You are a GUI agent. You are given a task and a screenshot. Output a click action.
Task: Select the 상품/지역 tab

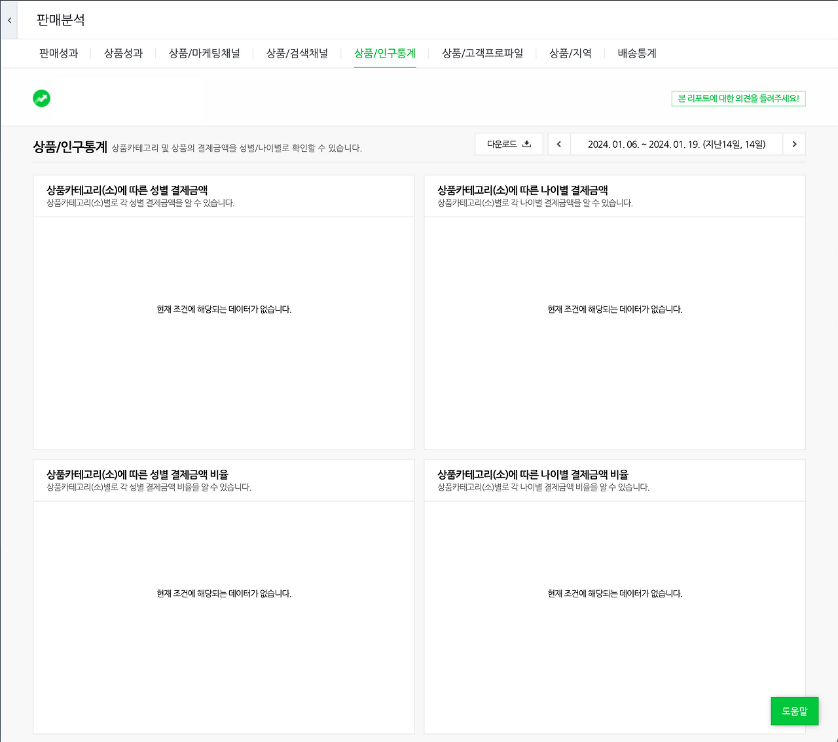click(570, 54)
